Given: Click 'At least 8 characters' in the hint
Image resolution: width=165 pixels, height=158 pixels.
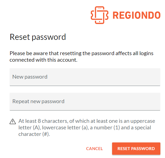Looking at the screenshot, I should [43, 121].
